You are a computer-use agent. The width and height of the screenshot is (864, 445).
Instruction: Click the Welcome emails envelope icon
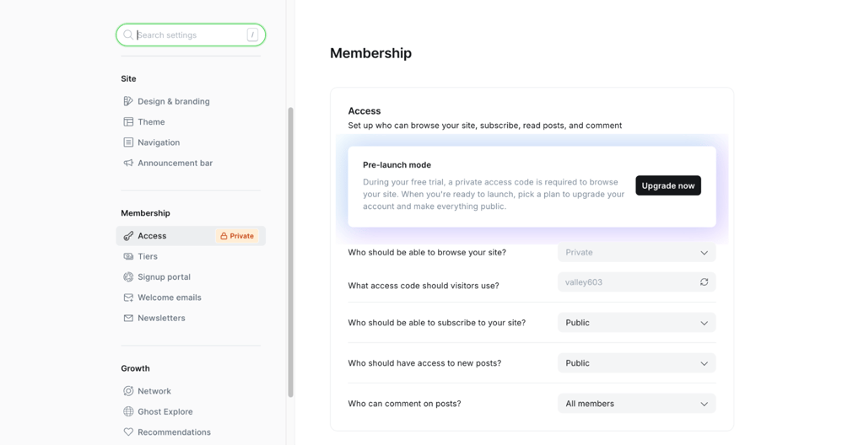[128, 298]
